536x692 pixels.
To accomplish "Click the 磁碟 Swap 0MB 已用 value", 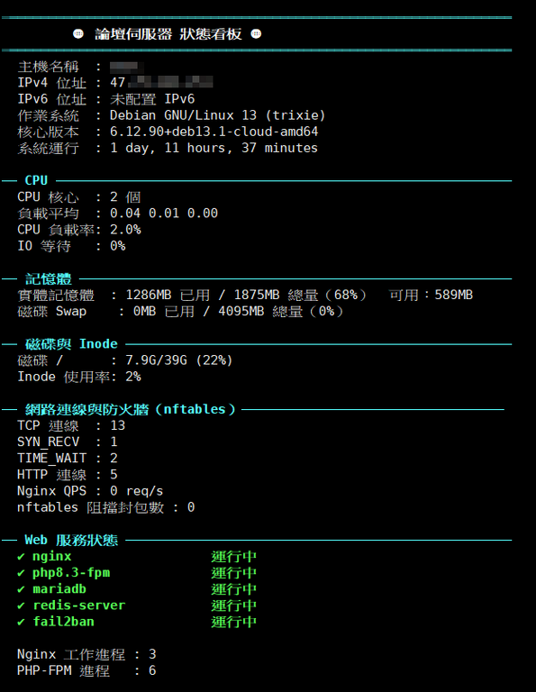I will [x=164, y=311].
